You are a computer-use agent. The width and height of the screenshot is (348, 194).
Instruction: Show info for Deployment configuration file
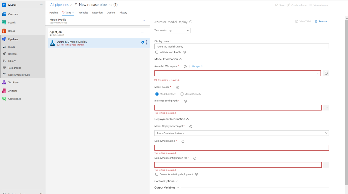tap(195, 158)
